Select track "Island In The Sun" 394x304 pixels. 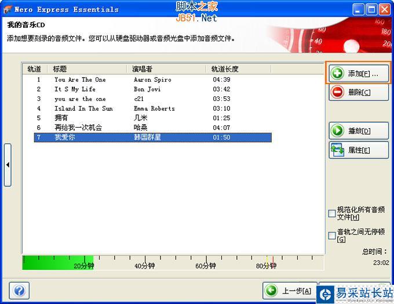coord(83,108)
